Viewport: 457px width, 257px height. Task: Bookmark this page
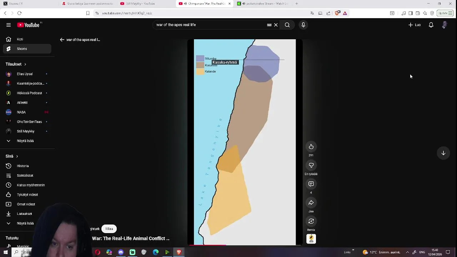coord(87,13)
